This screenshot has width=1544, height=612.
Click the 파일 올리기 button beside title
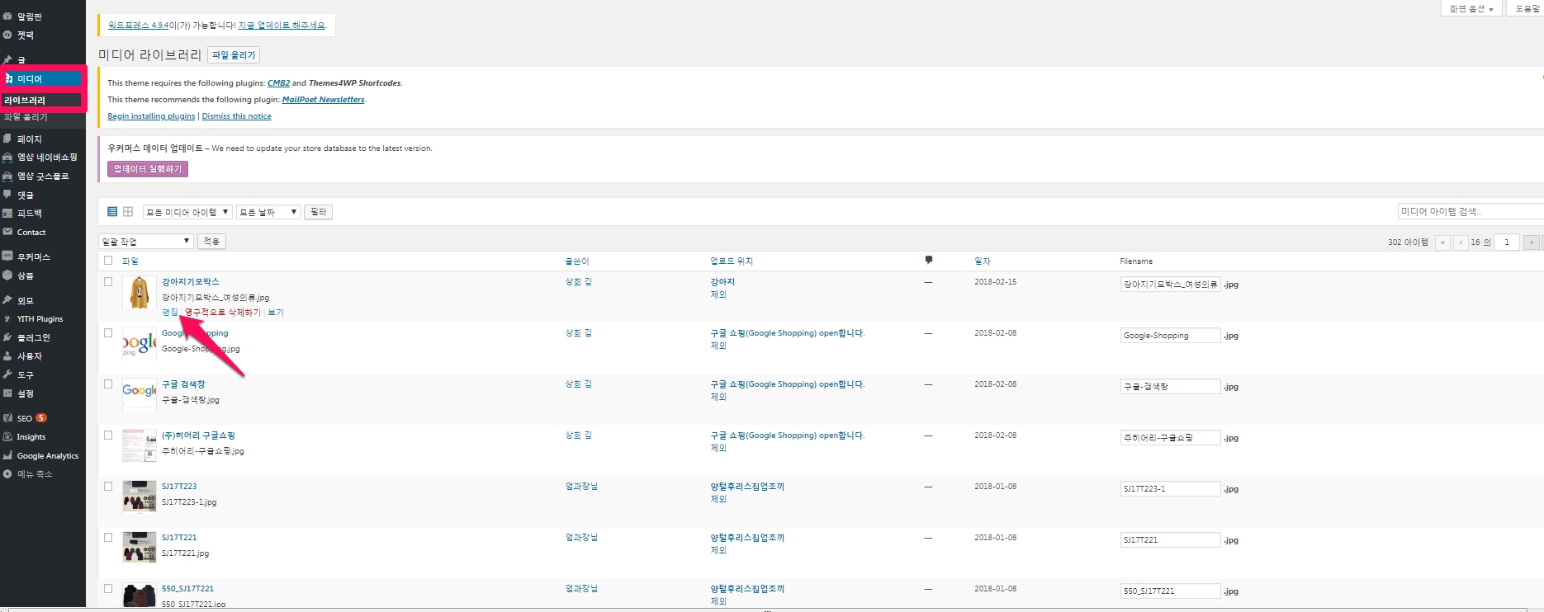[x=234, y=55]
